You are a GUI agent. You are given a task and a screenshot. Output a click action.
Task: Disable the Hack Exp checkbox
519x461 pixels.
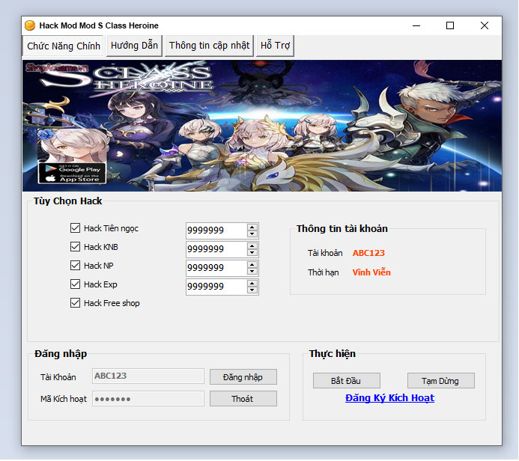75,284
